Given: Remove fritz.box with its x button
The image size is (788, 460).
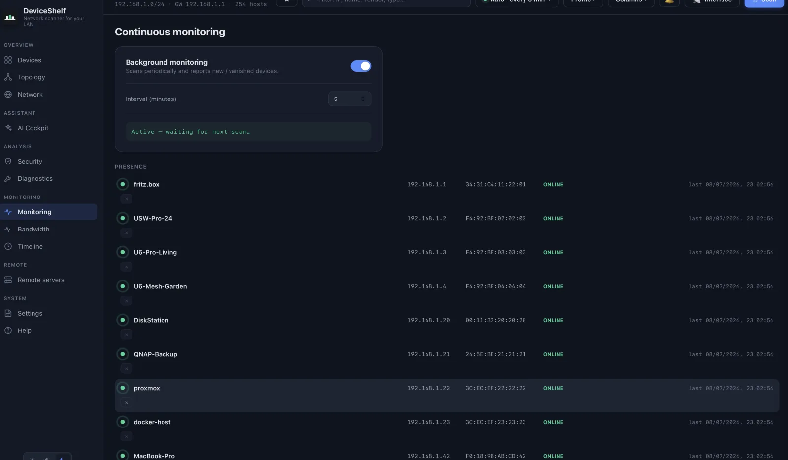Looking at the screenshot, I should pos(127,199).
